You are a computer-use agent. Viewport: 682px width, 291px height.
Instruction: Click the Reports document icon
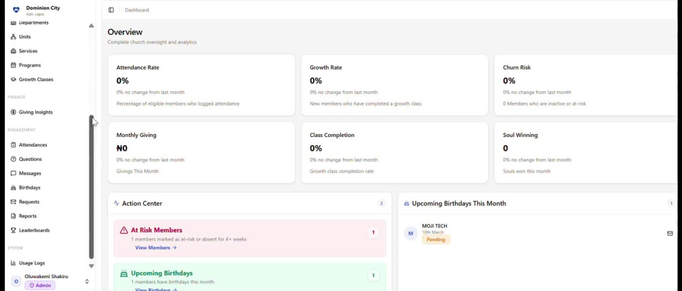(x=14, y=216)
